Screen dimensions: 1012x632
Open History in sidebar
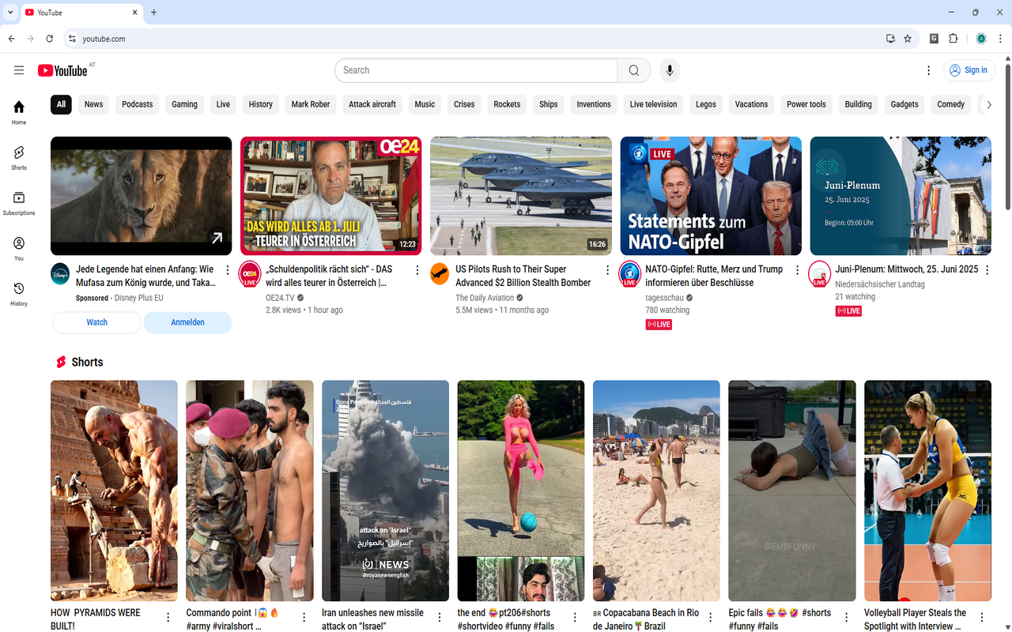[19, 294]
